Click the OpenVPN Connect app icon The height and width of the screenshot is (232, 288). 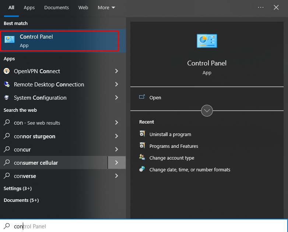[7, 71]
